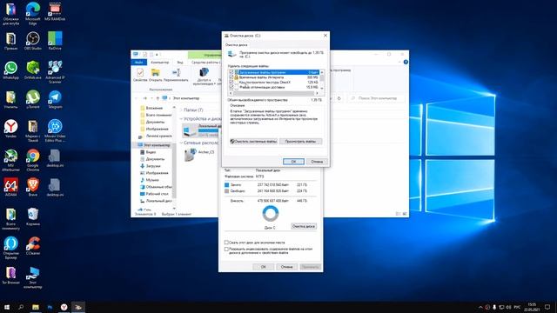557x313 pixels.
Task: Open Windows Start menu
Action: pos(6,307)
